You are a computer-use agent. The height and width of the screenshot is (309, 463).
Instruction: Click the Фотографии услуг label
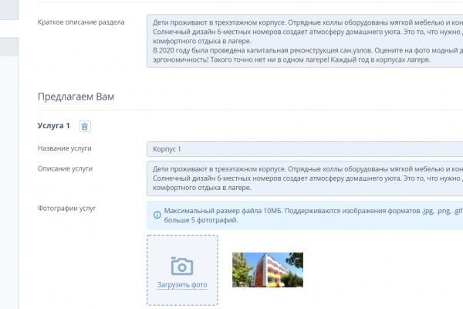pyautogui.click(x=66, y=209)
